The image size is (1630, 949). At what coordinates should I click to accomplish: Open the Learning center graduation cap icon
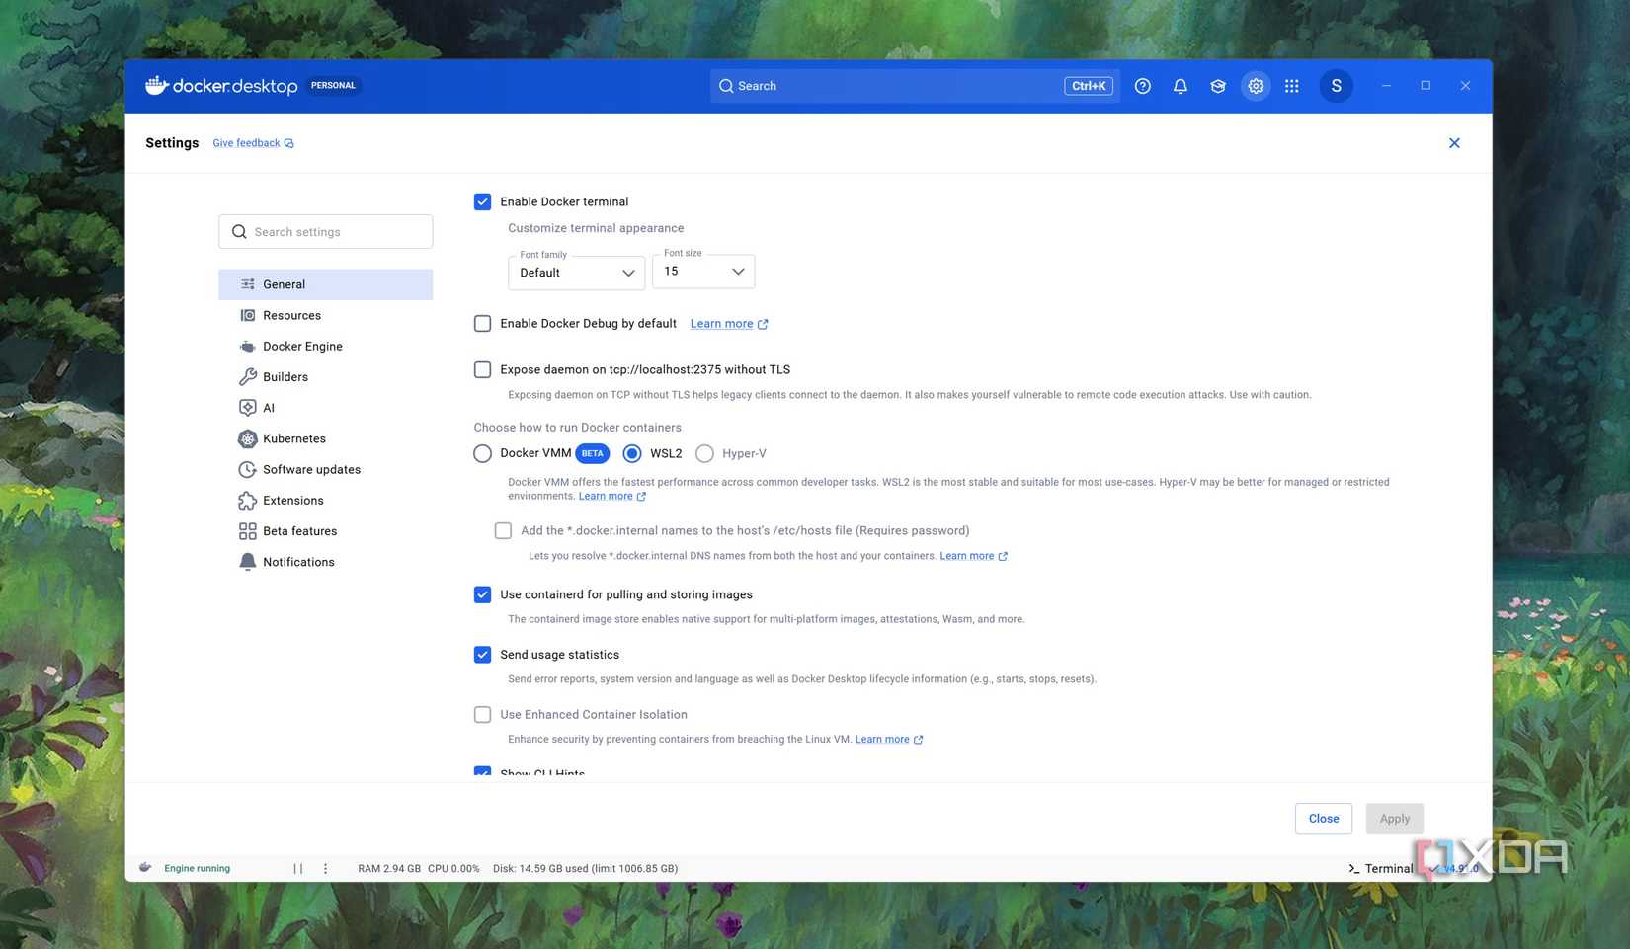pos(1218,86)
